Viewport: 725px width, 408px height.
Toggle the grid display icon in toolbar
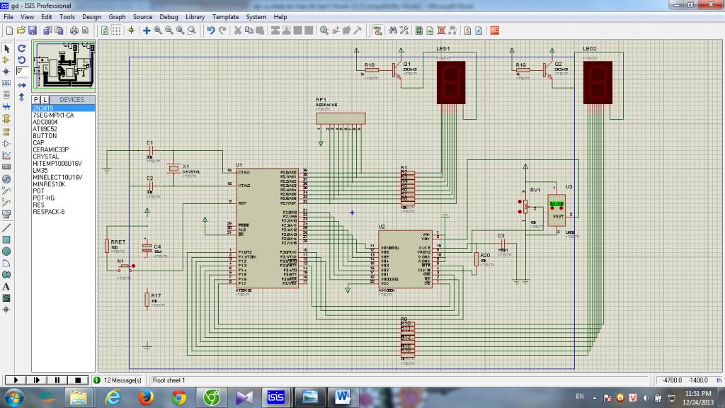[x=117, y=30]
